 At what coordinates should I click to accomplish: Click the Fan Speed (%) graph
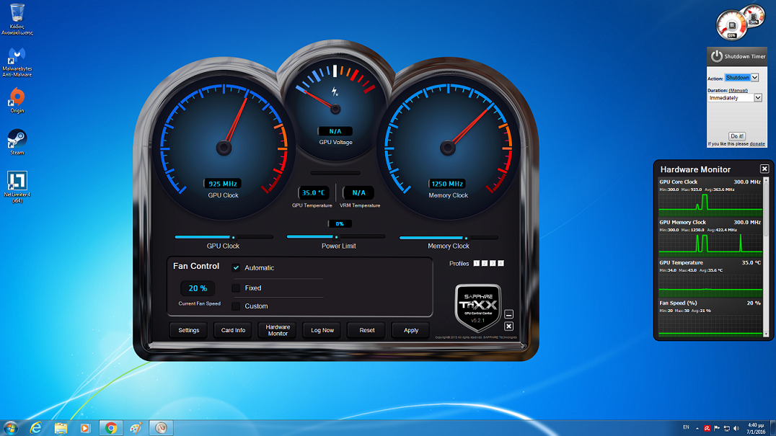click(710, 325)
